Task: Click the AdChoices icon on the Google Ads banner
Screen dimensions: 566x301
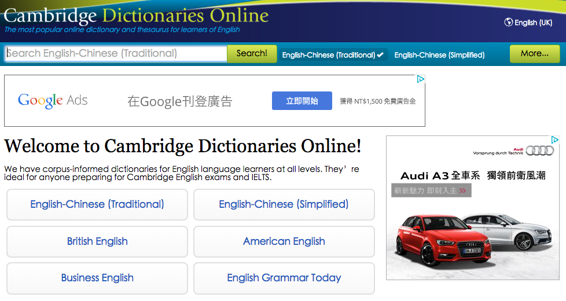Action: [421, 79]
